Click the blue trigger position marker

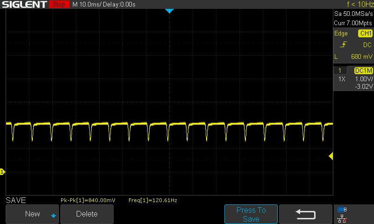(169, 11)
